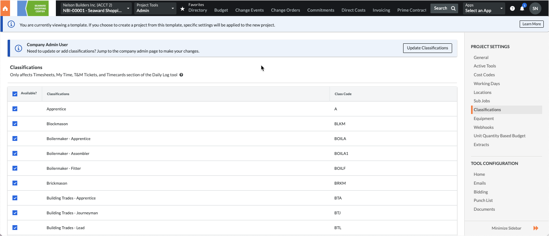Viewport: 549px width, 236px height.
Task: Open the Help question mark icon
Action: click(512, 8)
